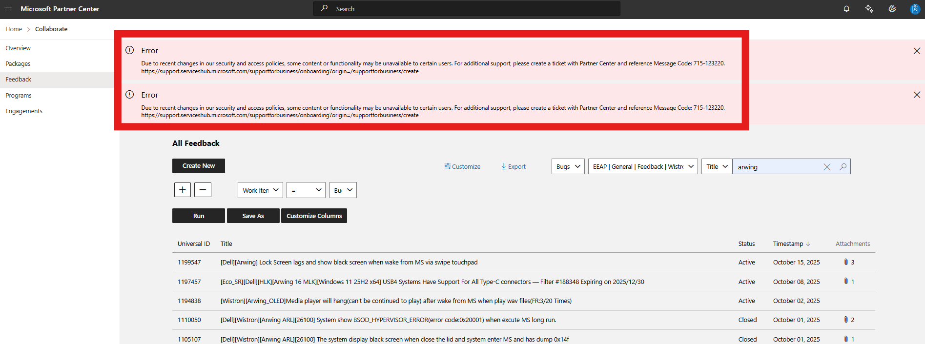The height and width of the screenshot is (344, 925).
Task: Open attachments for feedback 1110050
Action: pos(849,320)
